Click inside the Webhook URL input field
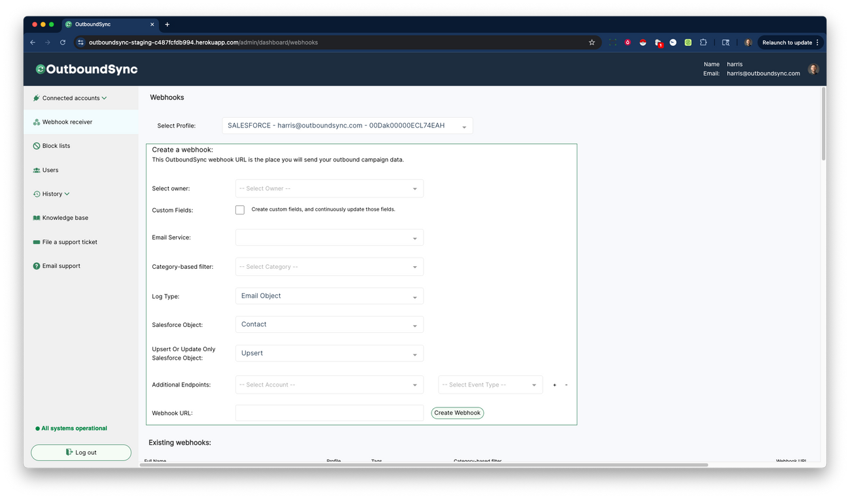Image resolution: width=850 pixels, height=499 pixels. coord(329,413)
